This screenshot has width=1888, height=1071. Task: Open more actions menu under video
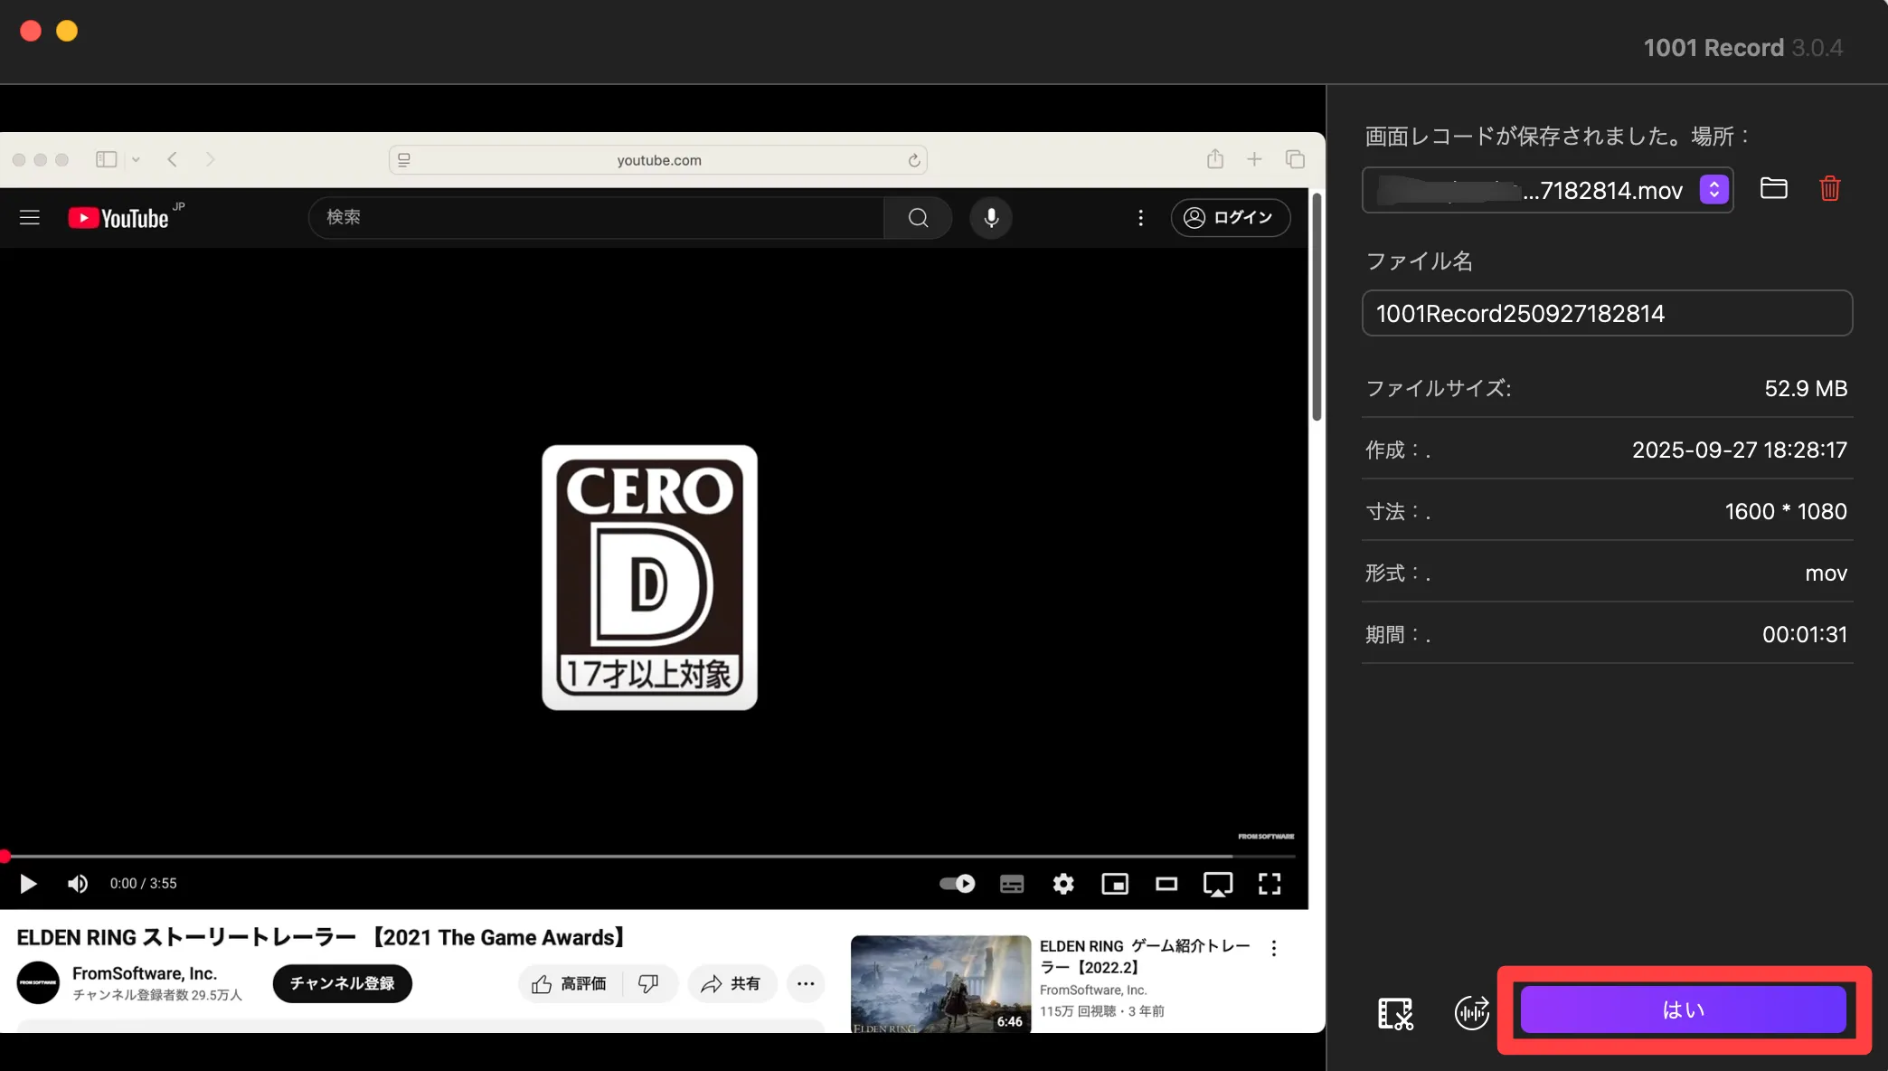coord(805,983)
